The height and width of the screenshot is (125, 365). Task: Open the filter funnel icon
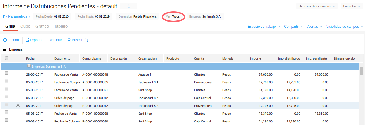pos(87,40)
